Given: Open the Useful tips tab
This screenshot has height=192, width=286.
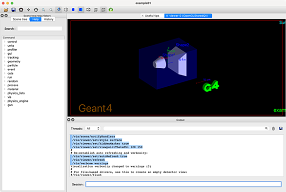Looking at the screenshot, I should click(152, 16).
